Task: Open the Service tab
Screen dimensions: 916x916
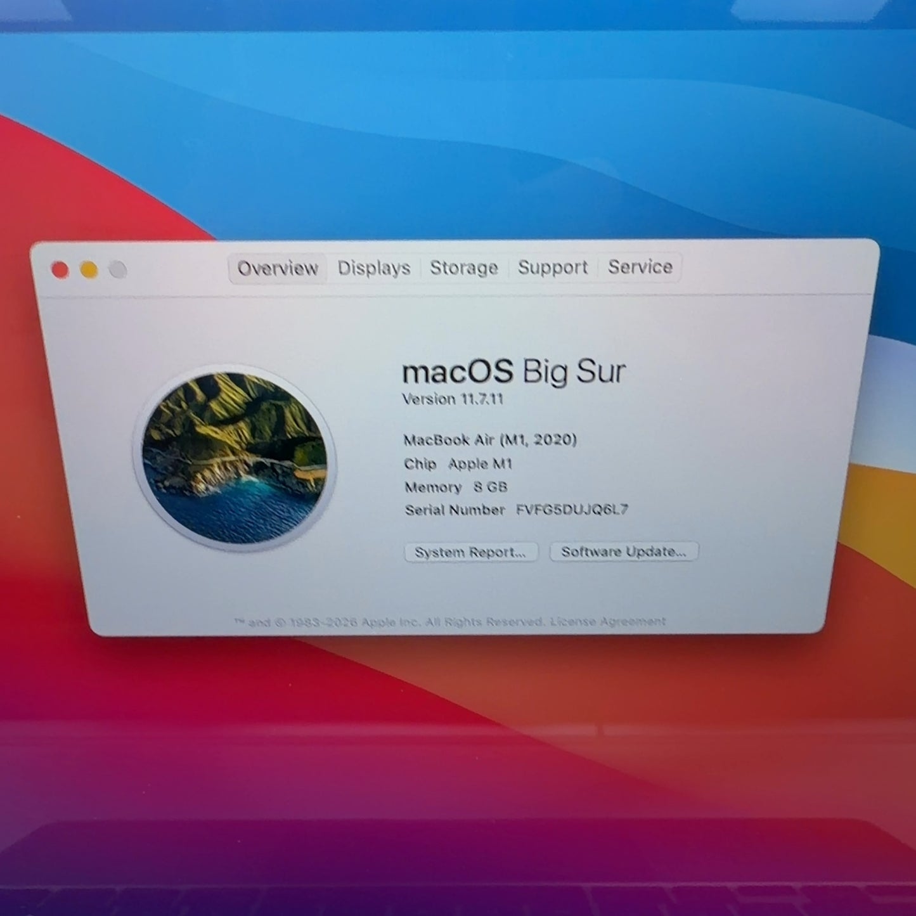Action: [640, 267]
